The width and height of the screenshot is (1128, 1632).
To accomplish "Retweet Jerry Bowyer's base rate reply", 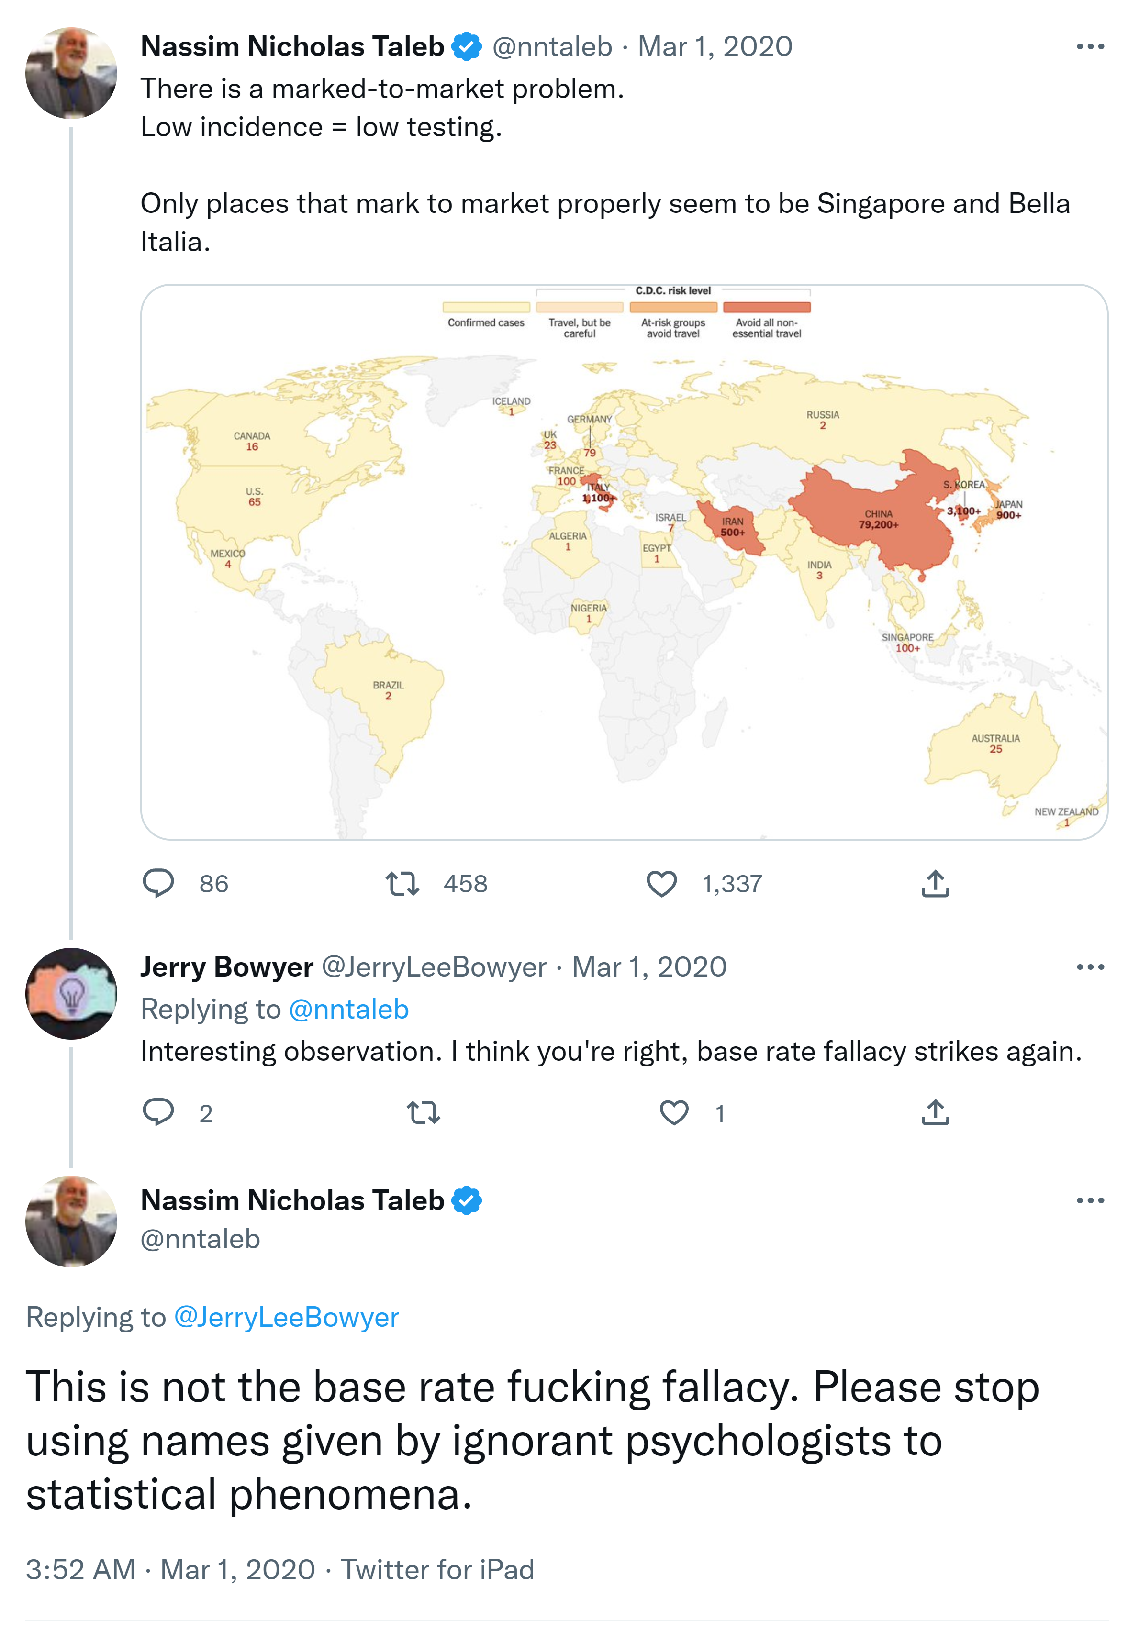I will click(424, 1113).
